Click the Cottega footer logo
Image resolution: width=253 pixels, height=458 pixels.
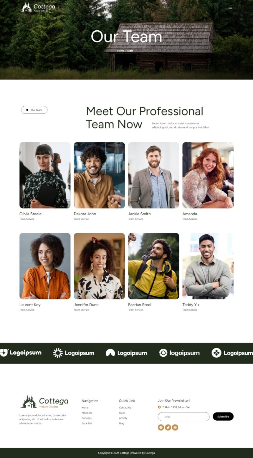tap(45, 402)
